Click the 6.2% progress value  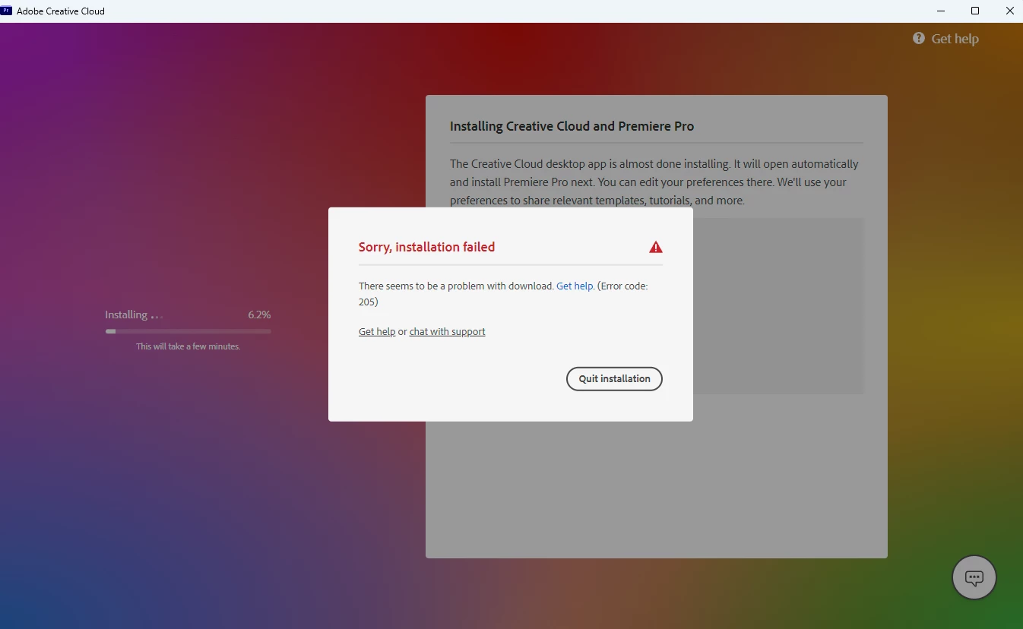[x=259, y=314]
